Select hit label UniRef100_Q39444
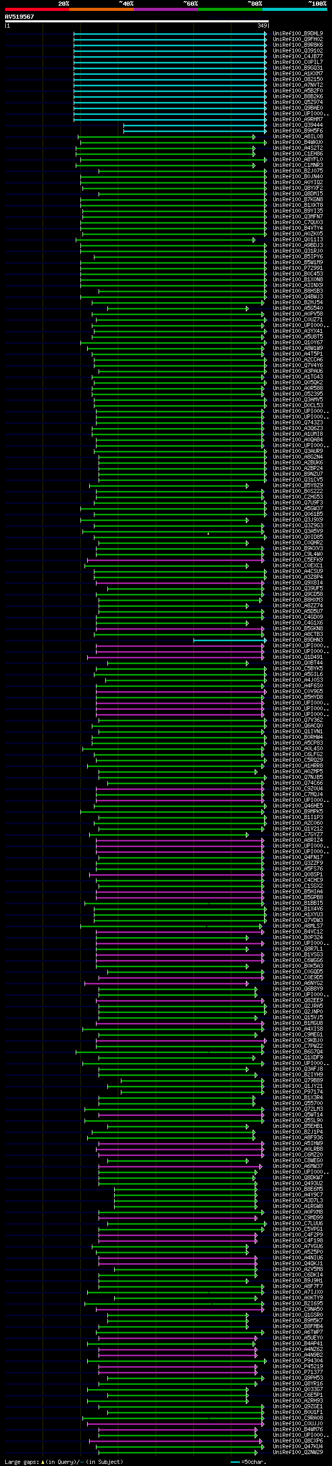The height and width of the screenshot is (1466, 332). [297, 125]
